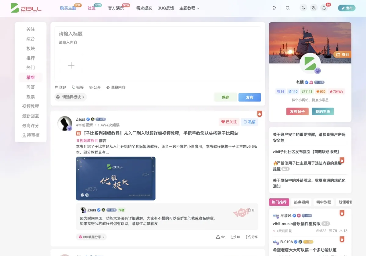Click the plus icon to add media

point(71,65)
